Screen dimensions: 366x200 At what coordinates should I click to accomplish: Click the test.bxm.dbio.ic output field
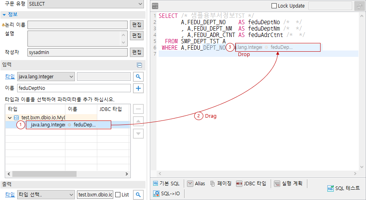(95, 195)
